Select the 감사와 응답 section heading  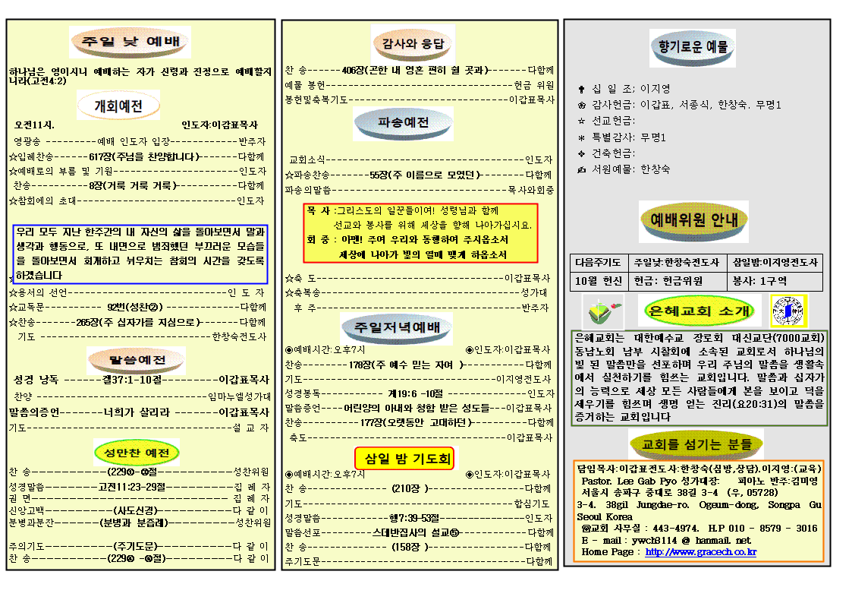pos(413,43)
